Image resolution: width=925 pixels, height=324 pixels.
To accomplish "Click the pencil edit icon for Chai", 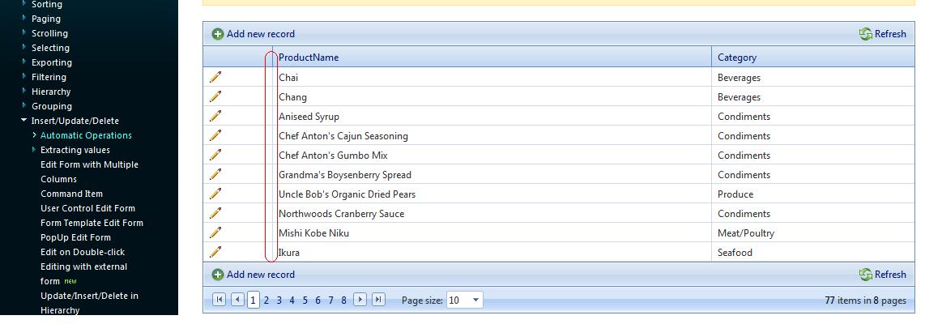I will tap(215, 77).
